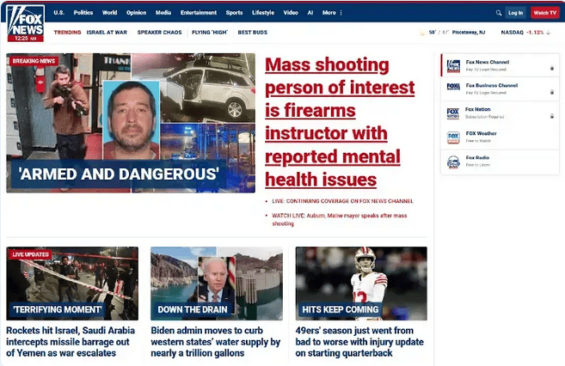
Task: Select Fox News Channel in the watch list
Action: [500, 65]
